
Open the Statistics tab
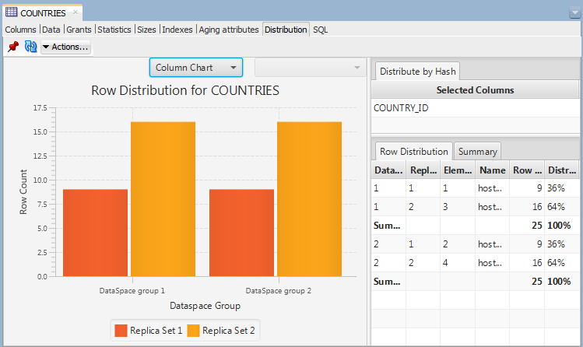point(114,30)
